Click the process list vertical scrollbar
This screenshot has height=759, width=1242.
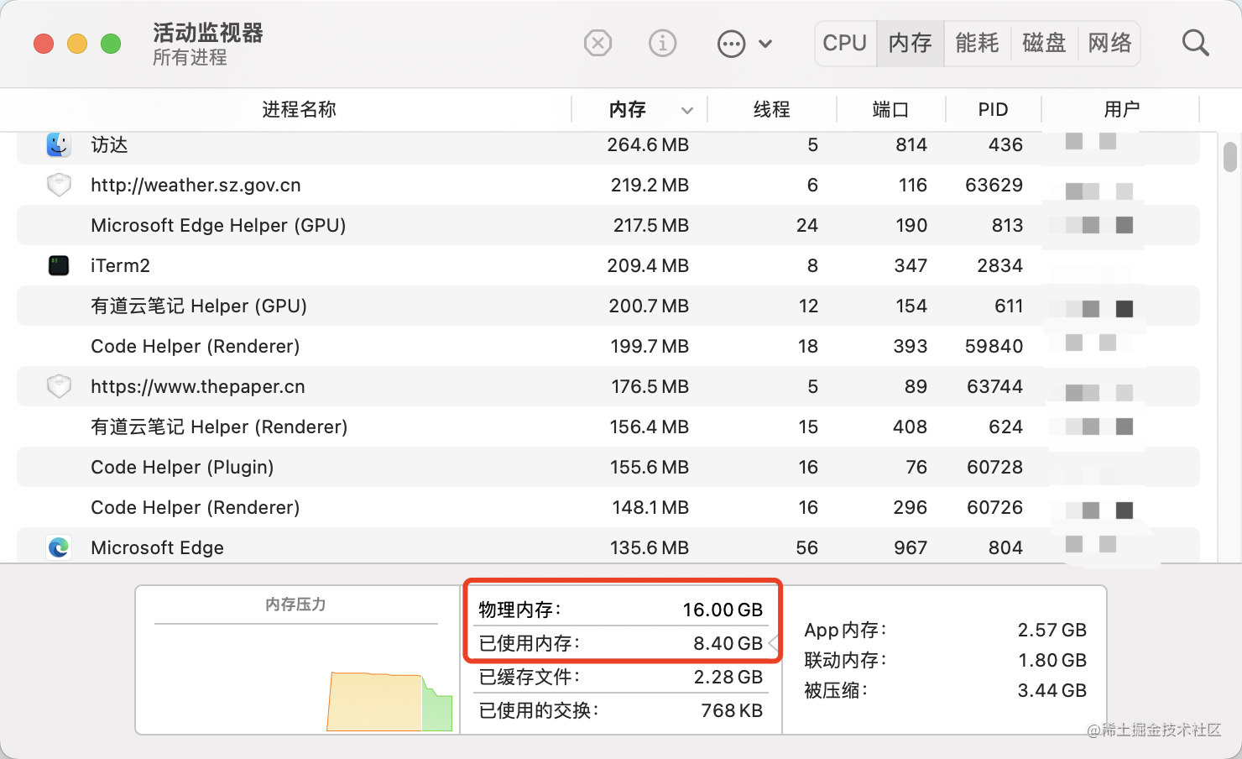[x=1230, y=157]
